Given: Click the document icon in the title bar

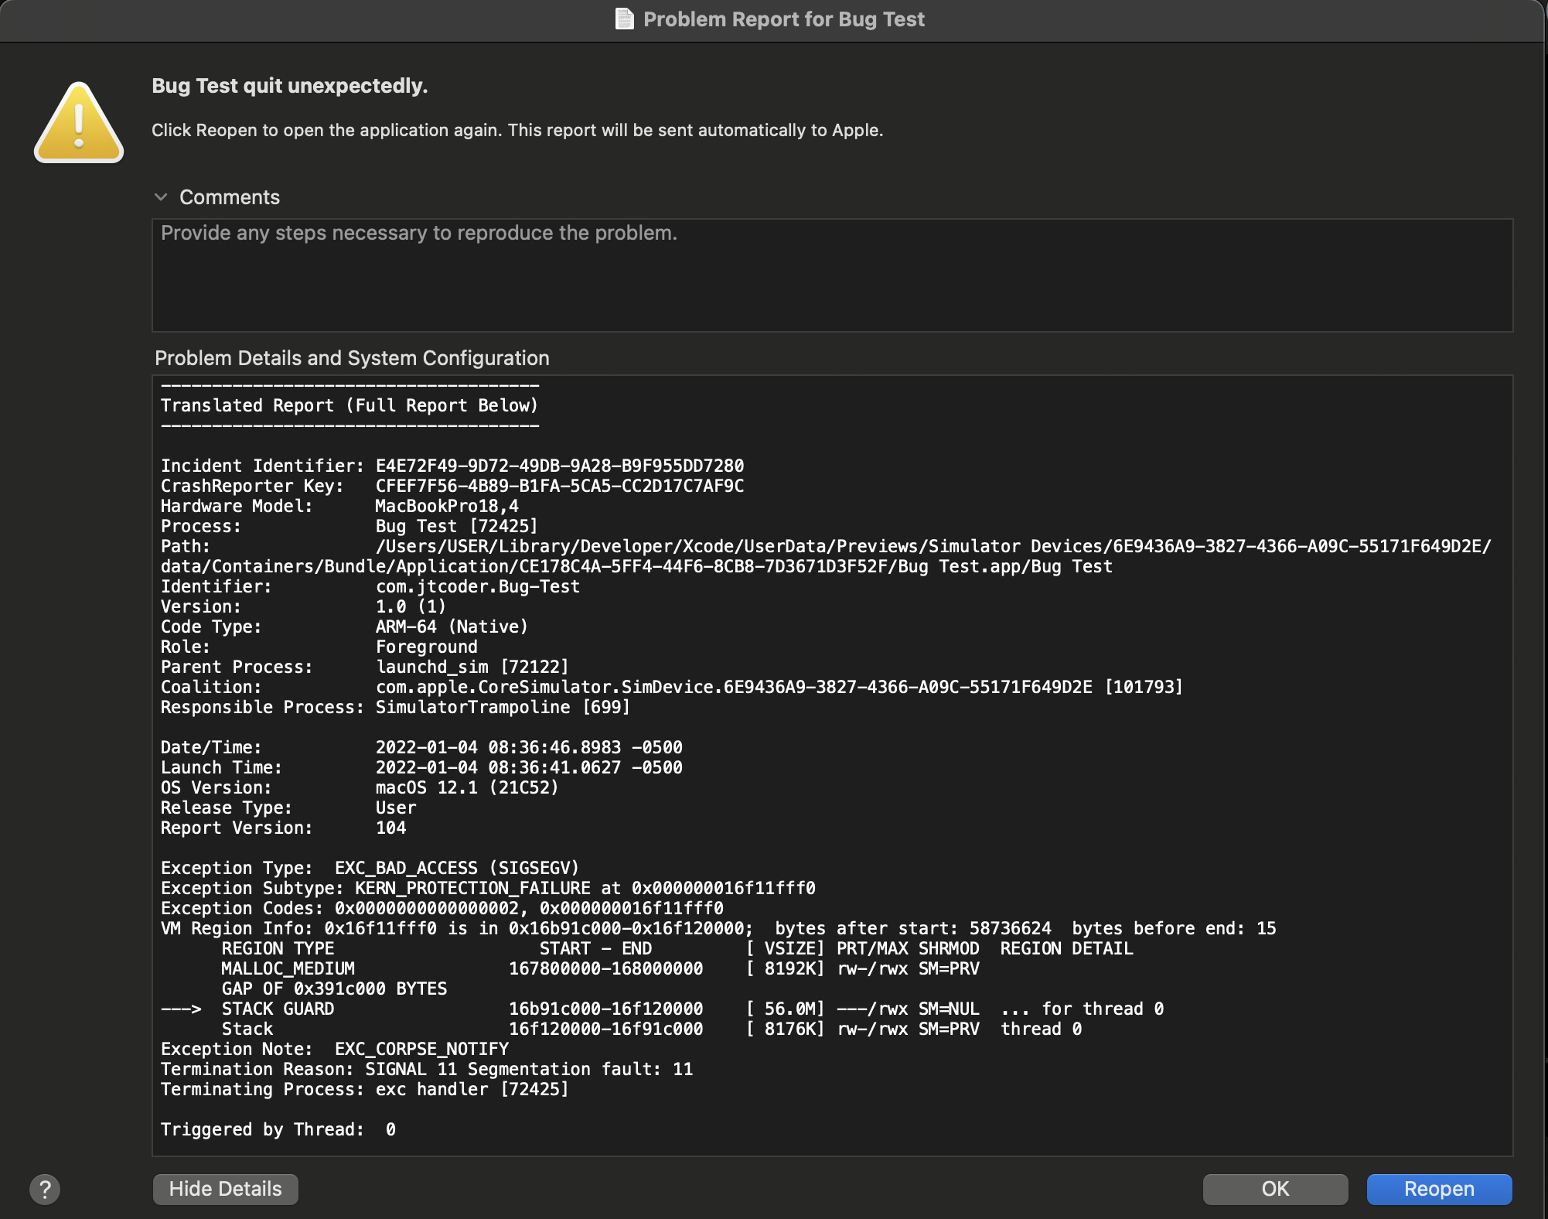Looking at the screenshot, I should (624, 19).
